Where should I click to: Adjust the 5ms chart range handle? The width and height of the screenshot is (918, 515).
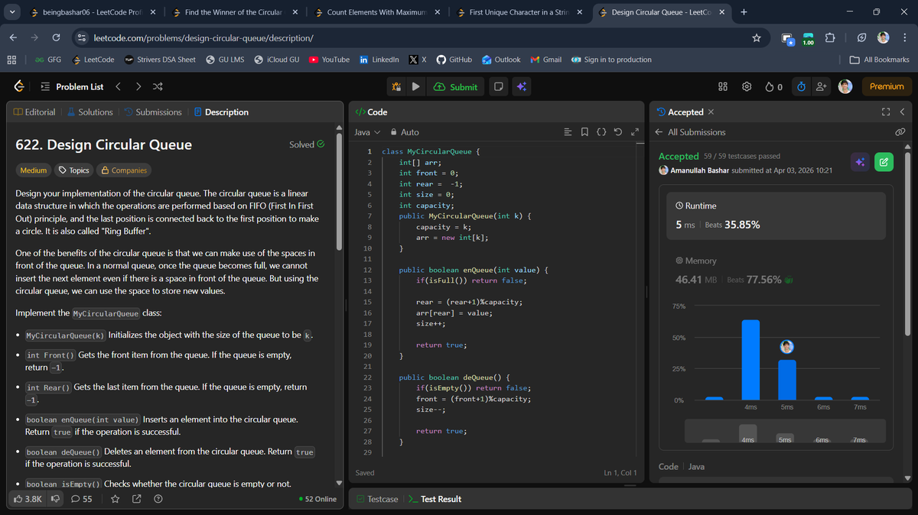point(785,438)
